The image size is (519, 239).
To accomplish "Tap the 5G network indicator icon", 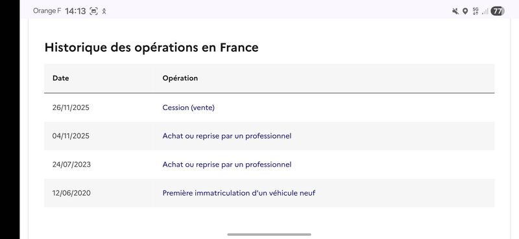I will point(476,11).
